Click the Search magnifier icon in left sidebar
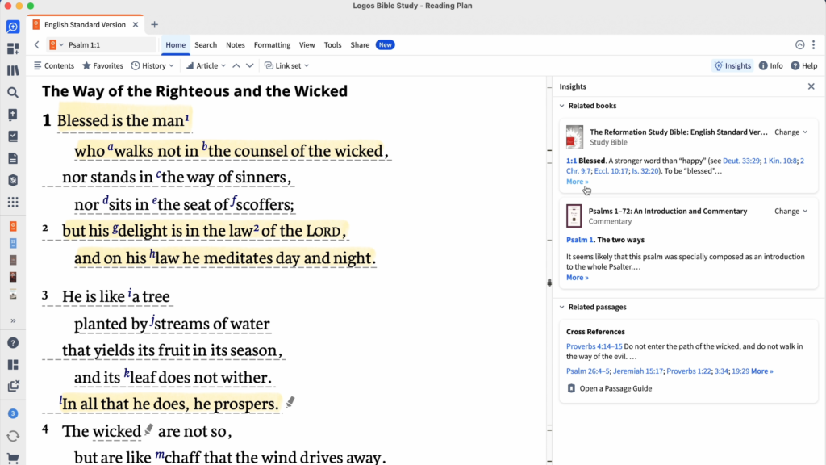826x465 pixels. [x=13, y=93]
